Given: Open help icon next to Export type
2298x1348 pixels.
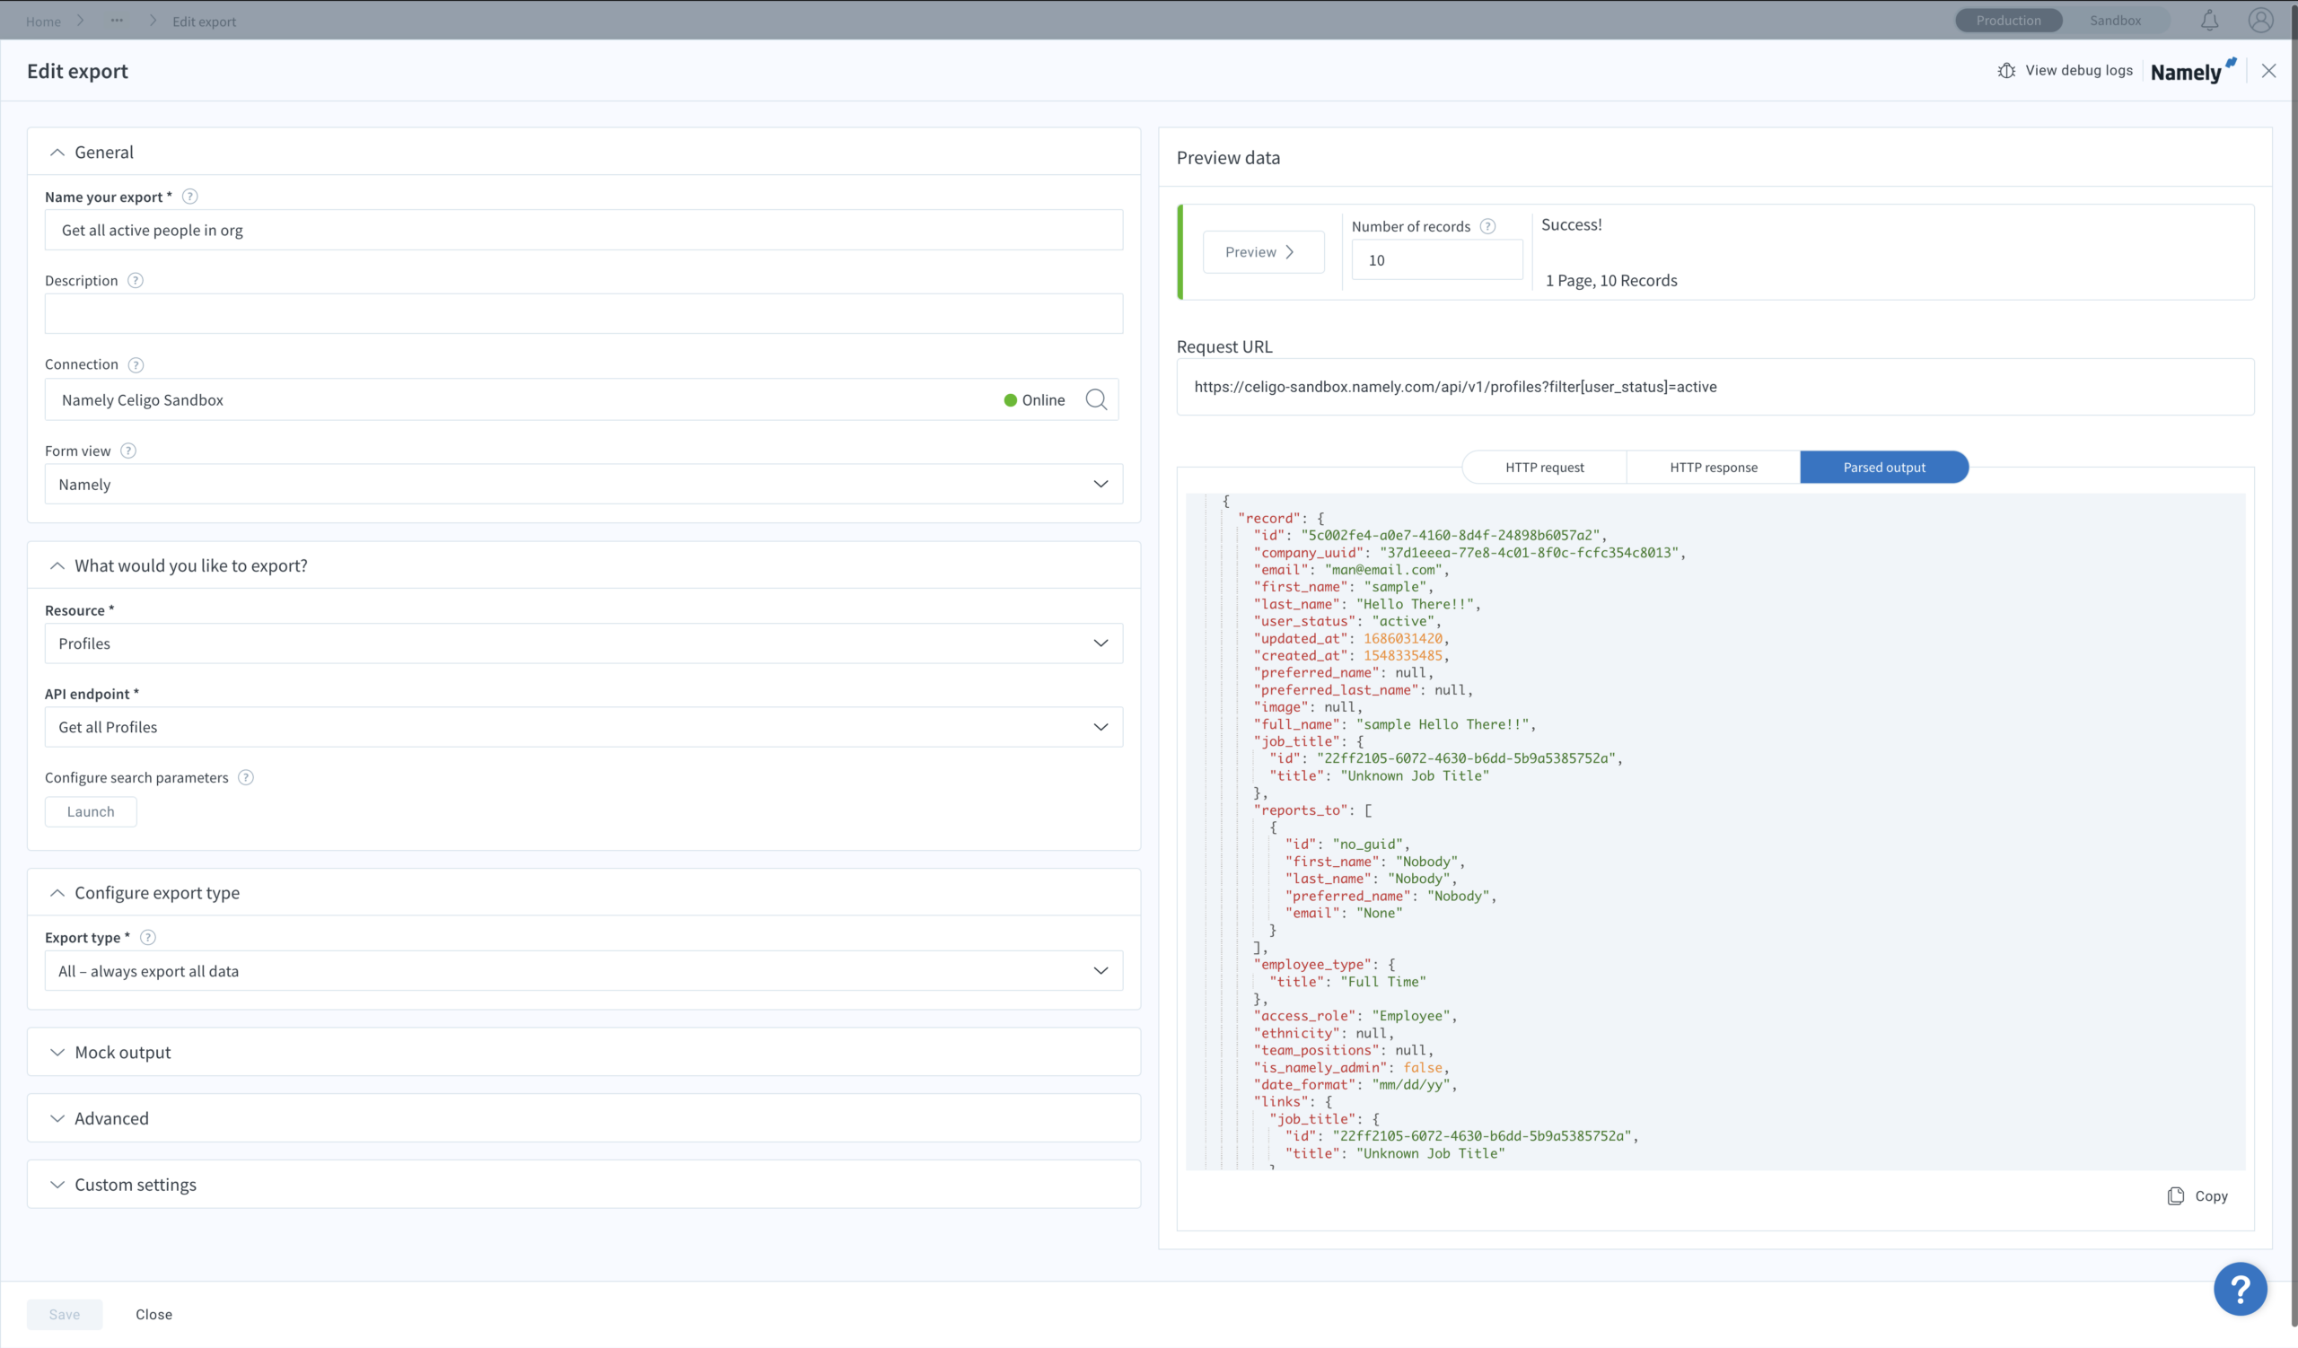Looking at the screenshot, I should (x=148, y=938).
